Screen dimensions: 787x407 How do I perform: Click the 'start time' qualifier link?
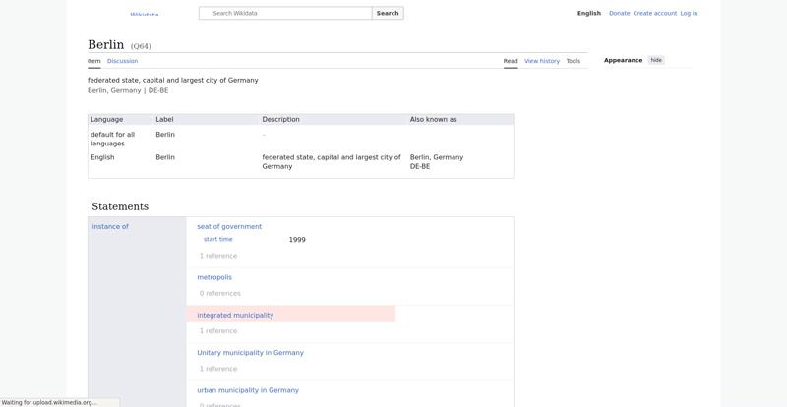click(217, 240)
